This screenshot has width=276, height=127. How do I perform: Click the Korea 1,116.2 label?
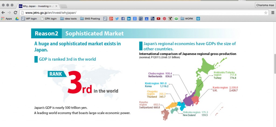[x=157, y=86]
